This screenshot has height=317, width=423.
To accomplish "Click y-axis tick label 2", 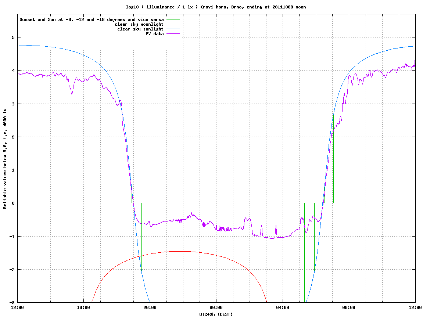I will tap(13, 137).
